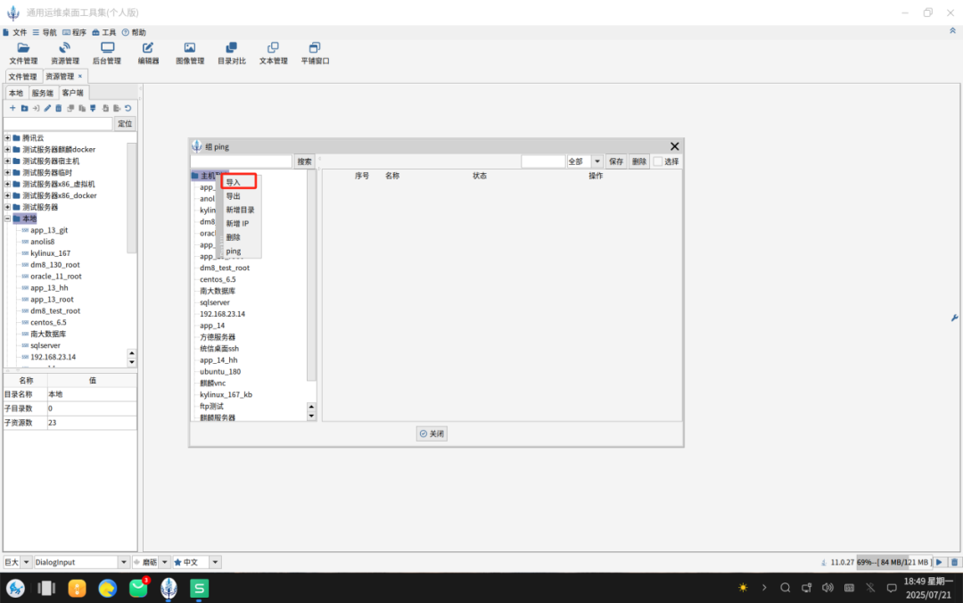
Task: Click the ping dialog search input field
Action: click(242, 161)
